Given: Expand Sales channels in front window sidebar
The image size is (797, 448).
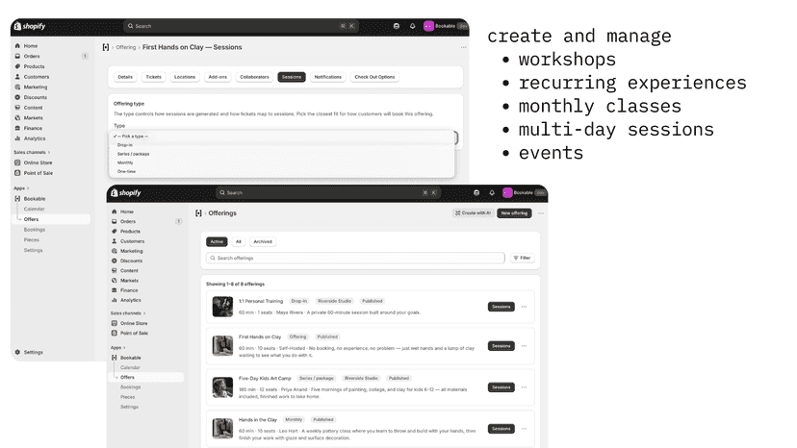Looking at the screenshot, I should (x=128, y=313).
